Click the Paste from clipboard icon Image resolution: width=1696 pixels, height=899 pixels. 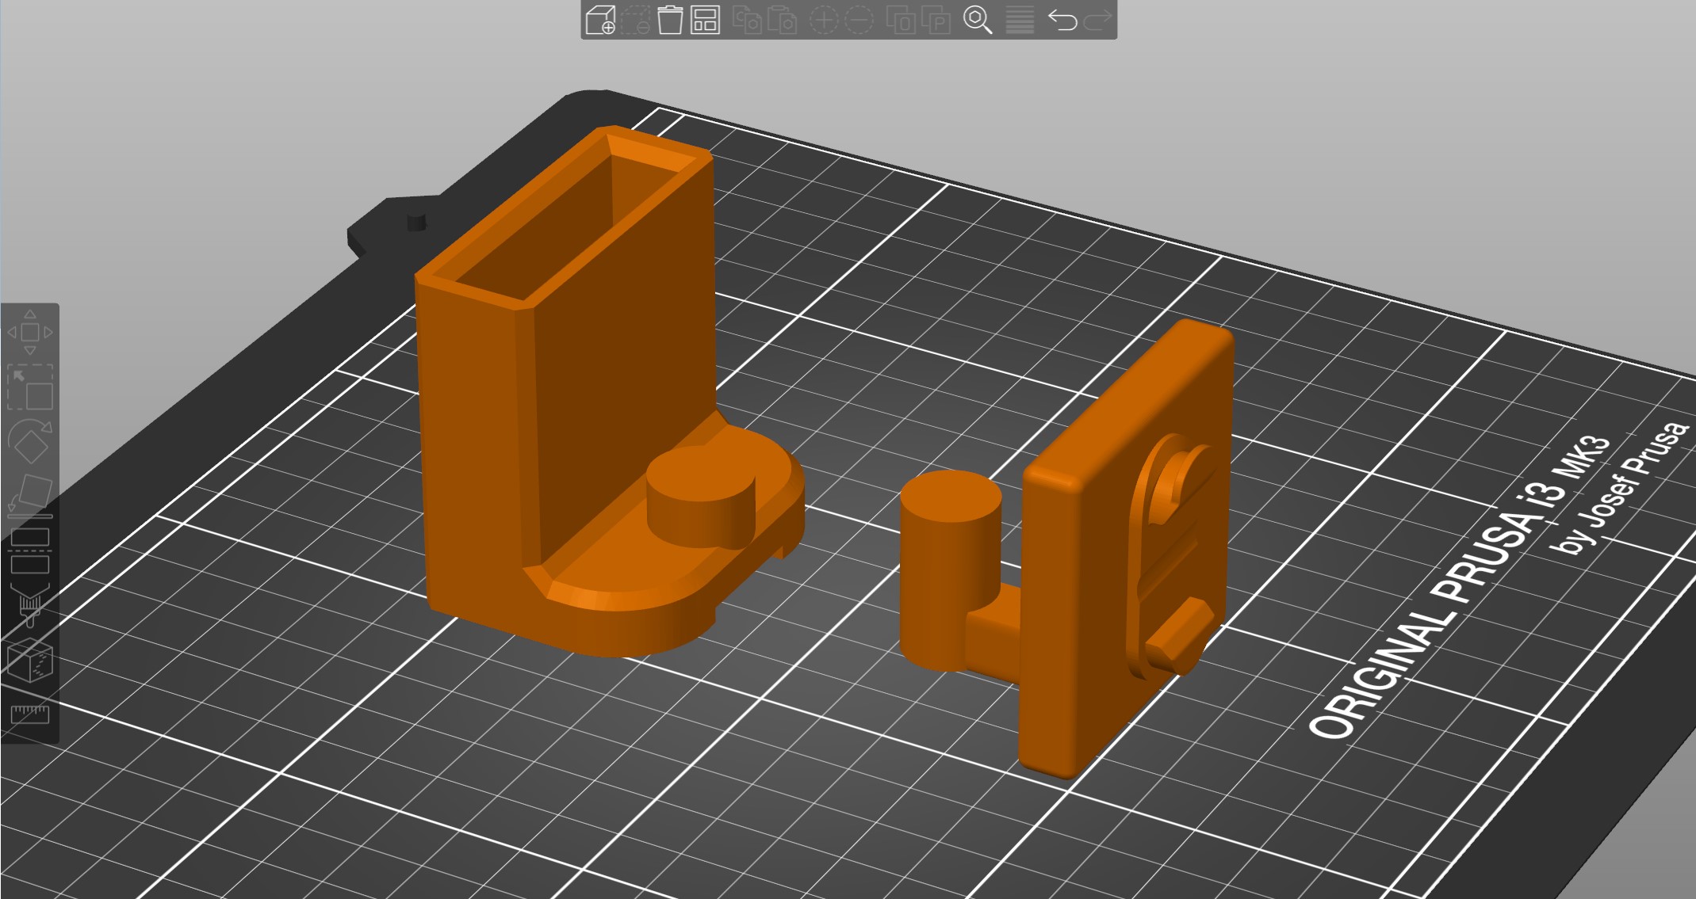[782, 20]
